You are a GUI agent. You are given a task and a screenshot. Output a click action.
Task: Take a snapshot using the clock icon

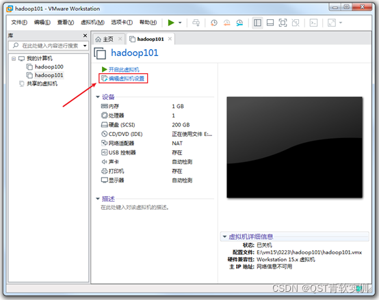pyautogui.click(x=214, y=23)
